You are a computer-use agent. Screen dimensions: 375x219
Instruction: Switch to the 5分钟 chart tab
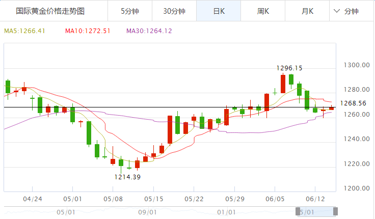click(x=129, y=11)
